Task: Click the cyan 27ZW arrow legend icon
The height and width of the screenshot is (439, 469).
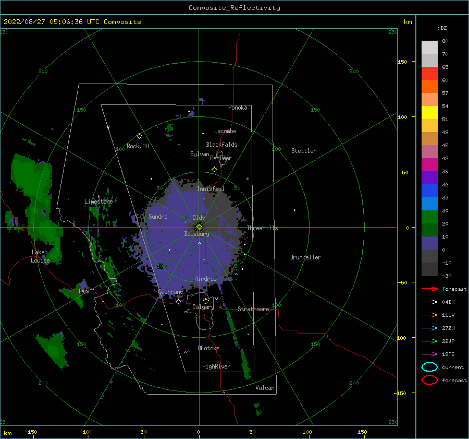Action: click(x=429, y=328)
